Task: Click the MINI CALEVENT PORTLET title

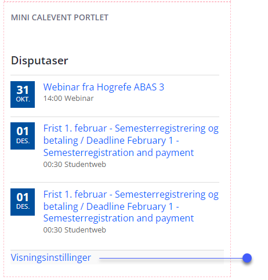Action: [x=60, y=17]
